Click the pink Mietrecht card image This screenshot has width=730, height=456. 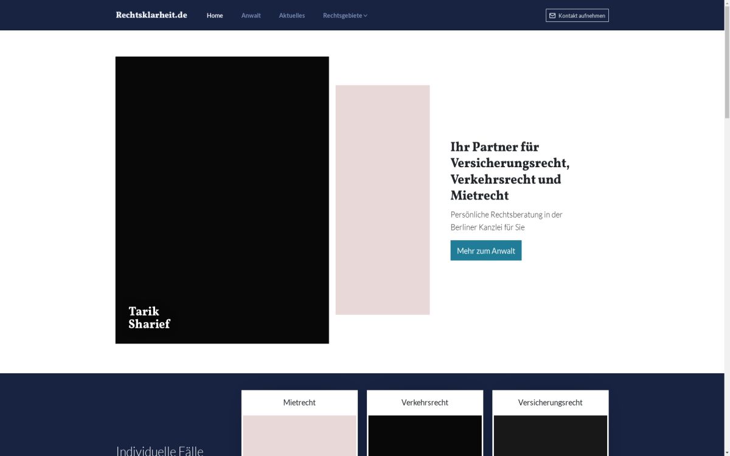(x=299, y=435)
